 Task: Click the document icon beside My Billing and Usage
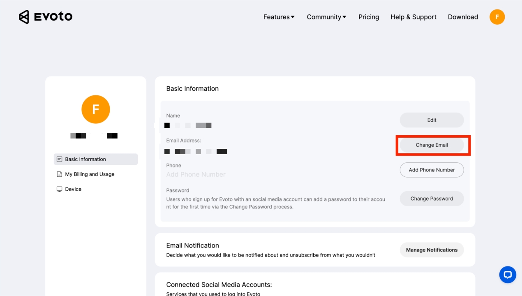coord(59,174)
